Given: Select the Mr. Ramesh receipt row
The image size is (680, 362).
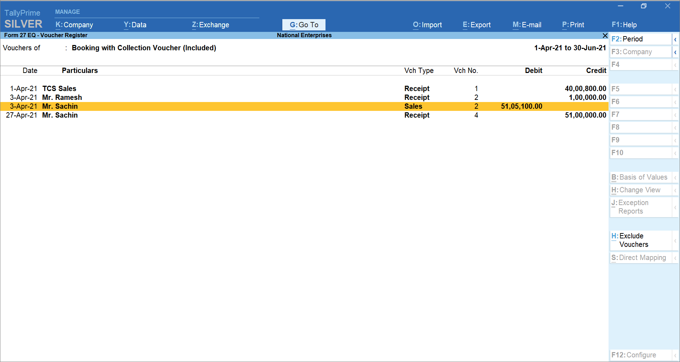Looking at the screenshot, I should click(304, 97).
